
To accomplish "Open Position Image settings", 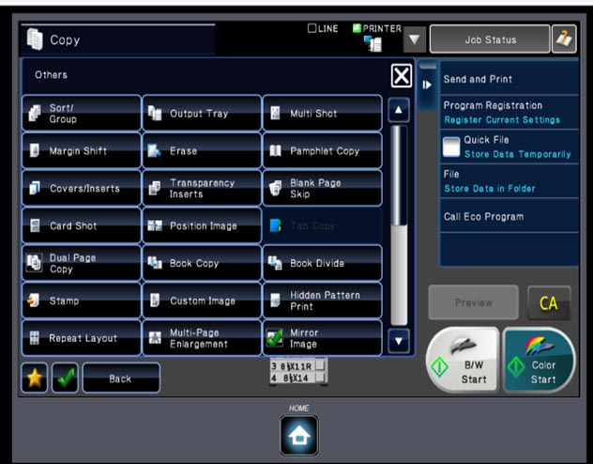I will tap(202, 225).
